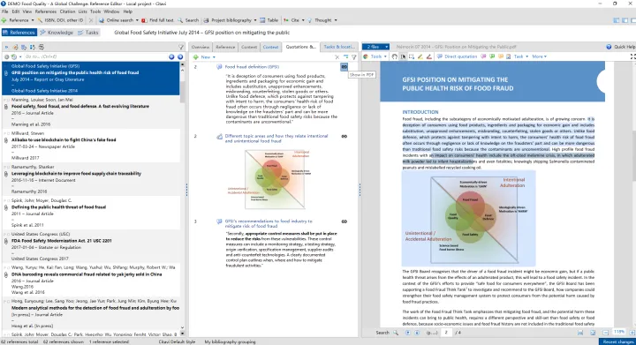636x345 pixels.
Task: Open the Overview tab
Action: click(201, 47)
